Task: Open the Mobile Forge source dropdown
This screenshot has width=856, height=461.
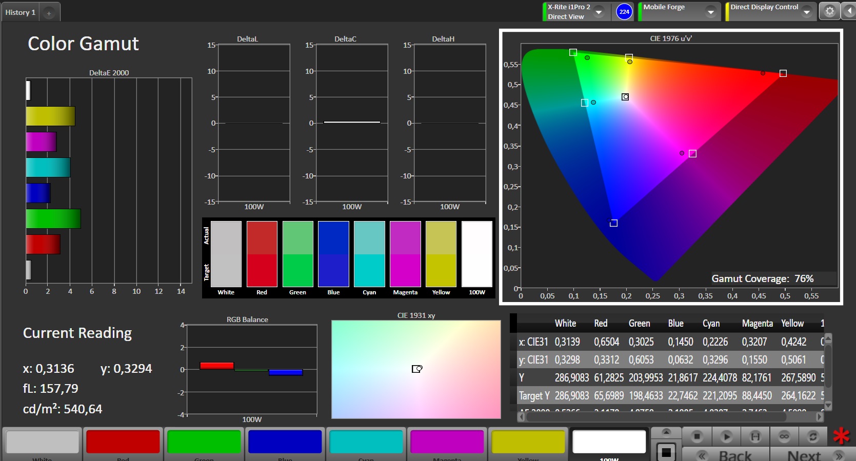Action: [710, 11]
